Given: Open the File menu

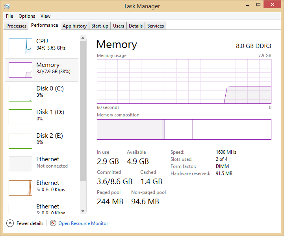Looking at the screenshot, I should click(9, 16).
